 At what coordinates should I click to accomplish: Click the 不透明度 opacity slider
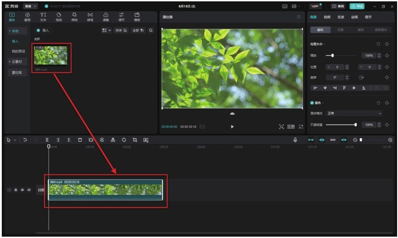point(341,125)
